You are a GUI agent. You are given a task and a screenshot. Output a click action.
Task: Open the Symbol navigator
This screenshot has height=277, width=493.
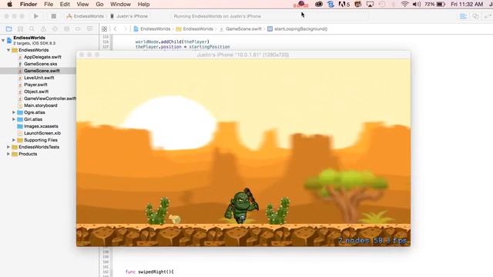[x=20, y=29]
